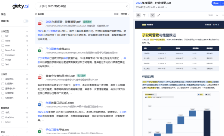Viewport: 224px width, 136px height.
Task: Click the waterfall chart thumbnail
Action: click(x=181, y=114)
